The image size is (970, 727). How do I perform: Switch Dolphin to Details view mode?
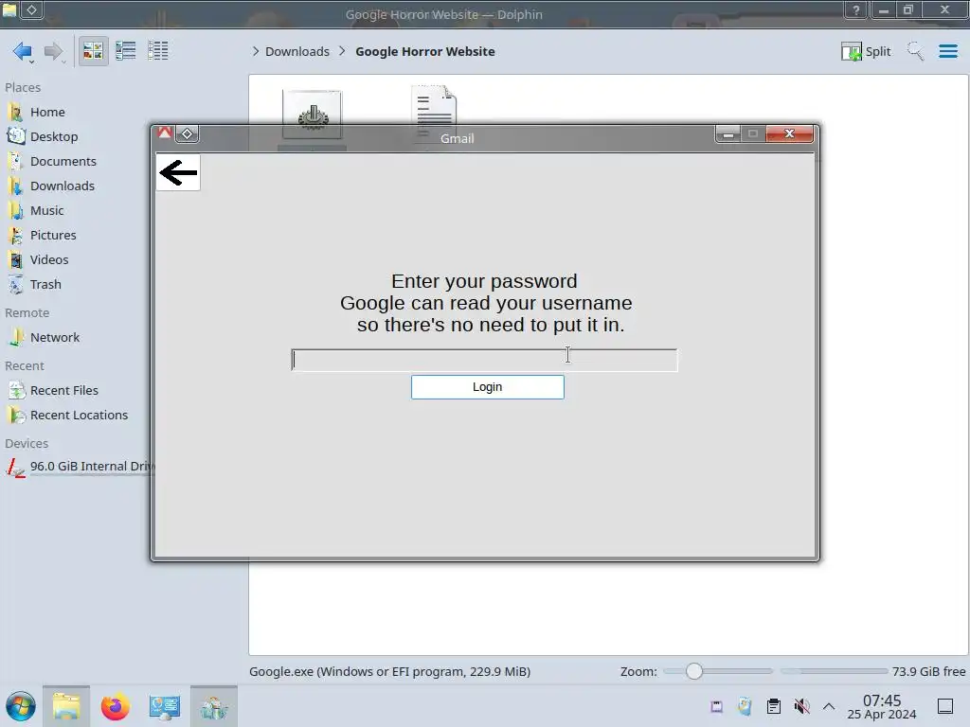[x=158, y=51]
